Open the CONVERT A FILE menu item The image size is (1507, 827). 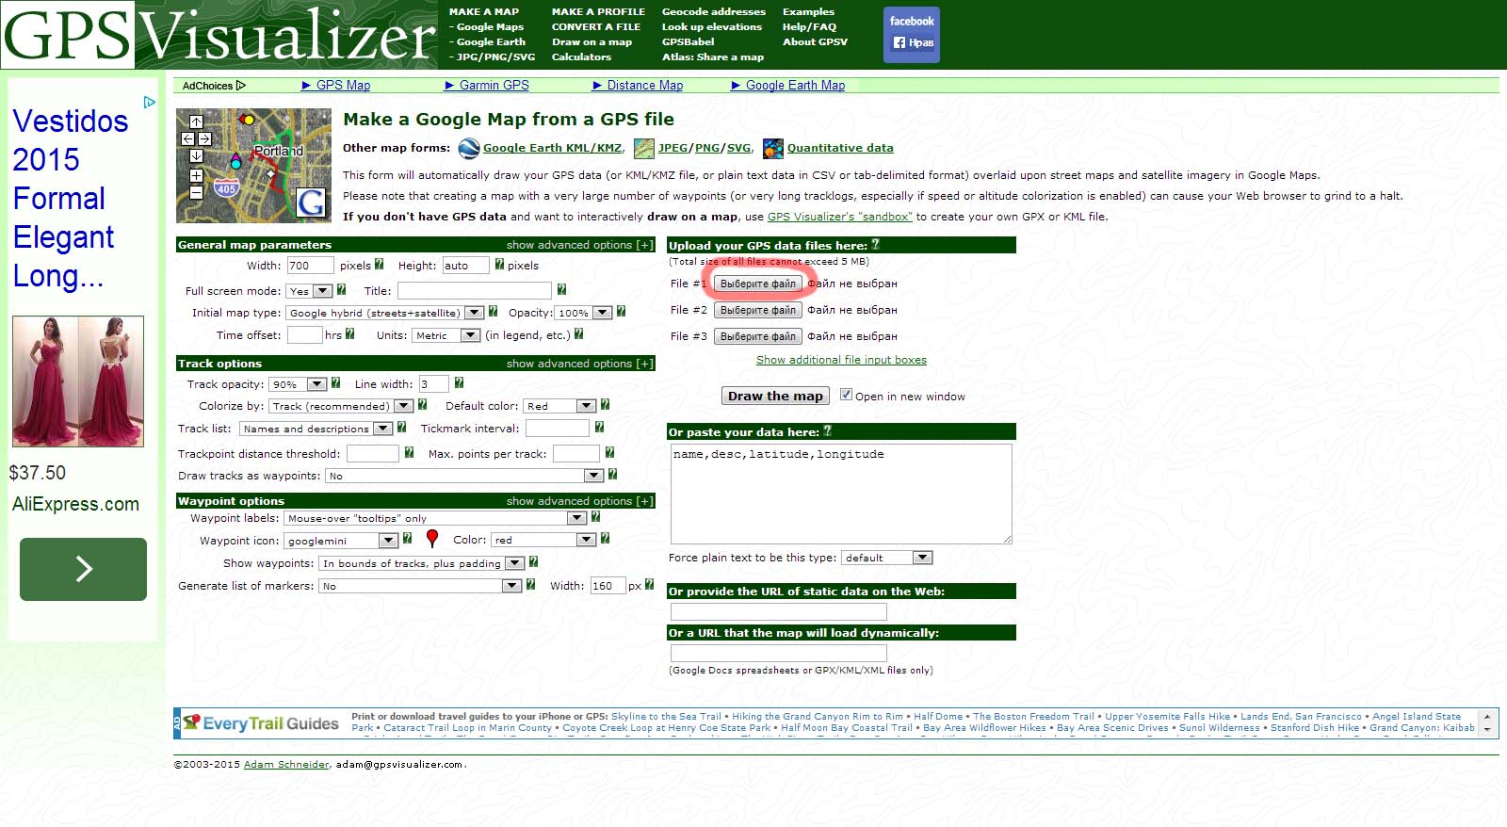(x=596, y=27)
